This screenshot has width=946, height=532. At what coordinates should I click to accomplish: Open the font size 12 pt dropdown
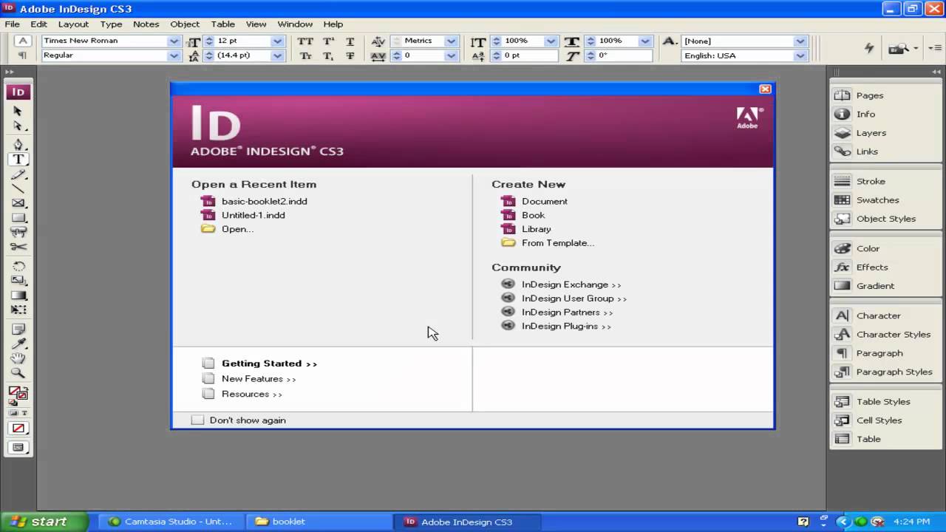pos(277,41)
